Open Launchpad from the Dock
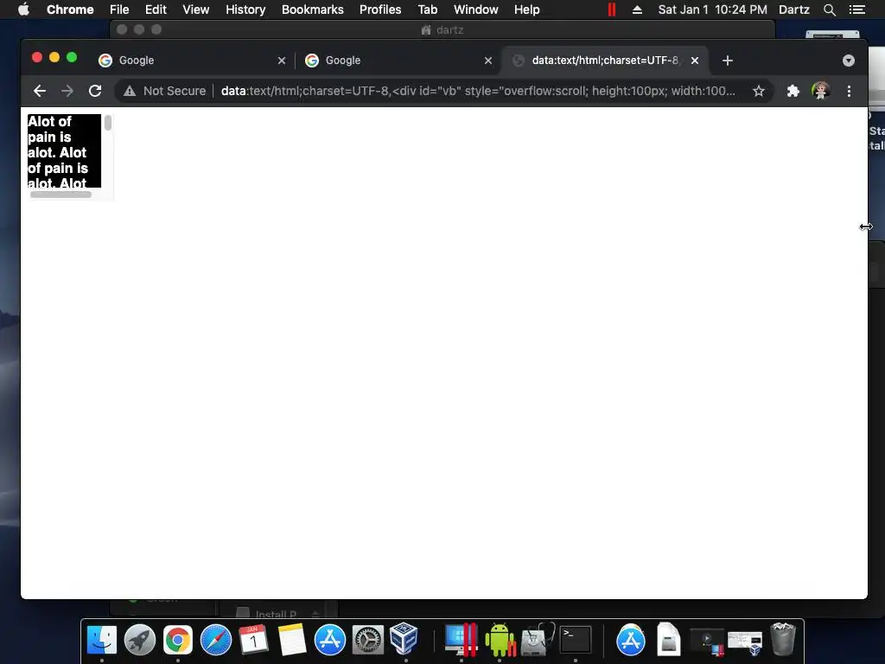885x664 pixels. point(140,641)
